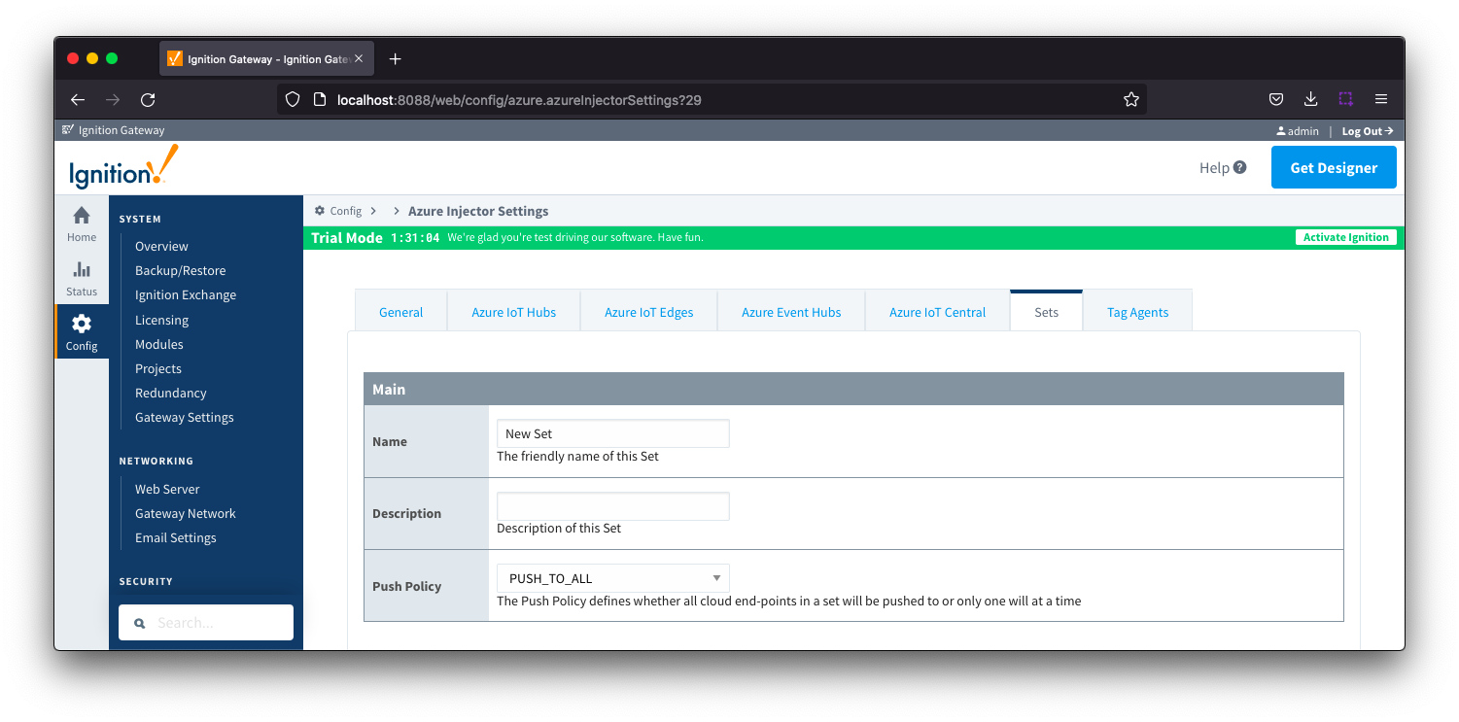Screen dimensions: 1459x722
Task: Select the Config gear icon
Action: [82, 325]
